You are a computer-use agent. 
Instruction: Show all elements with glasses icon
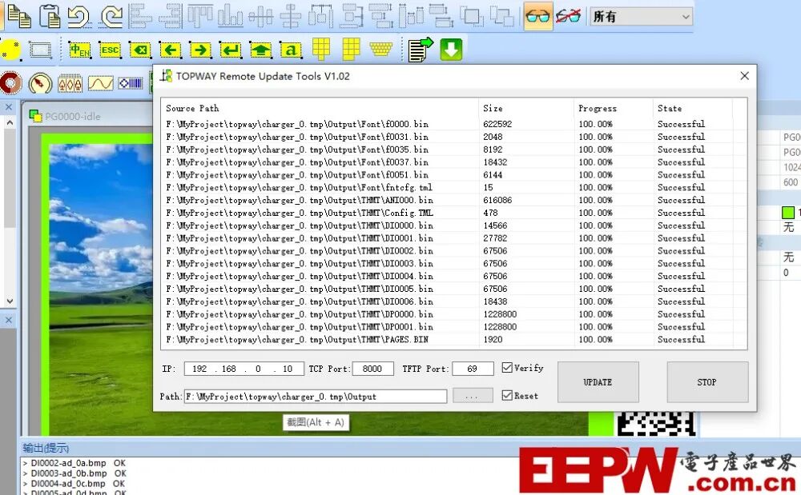click(x=538, y=16)
